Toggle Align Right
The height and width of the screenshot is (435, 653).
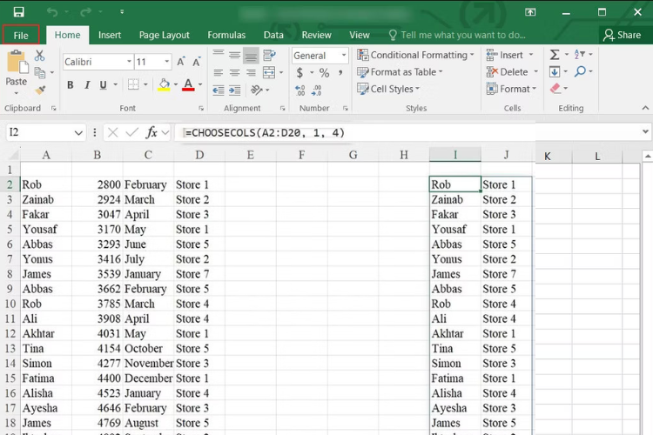(251, 73)
